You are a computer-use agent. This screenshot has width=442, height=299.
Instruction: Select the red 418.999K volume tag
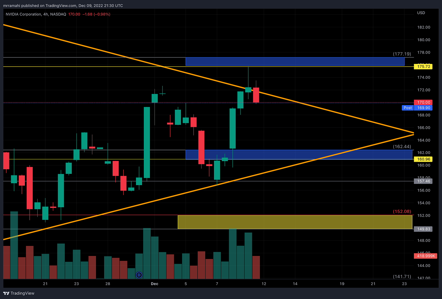click(425, 256)
